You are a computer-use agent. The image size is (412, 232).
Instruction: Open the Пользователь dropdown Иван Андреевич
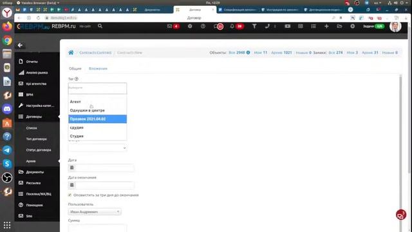(95, 212)
